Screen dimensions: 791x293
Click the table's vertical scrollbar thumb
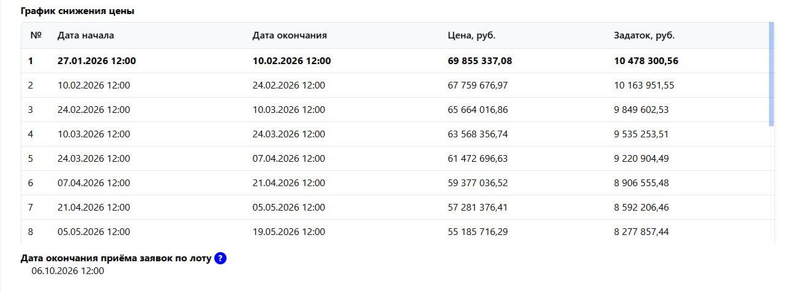pyautogui.click(x=771, y=73)
